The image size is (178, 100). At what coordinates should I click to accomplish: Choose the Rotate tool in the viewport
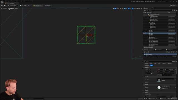coord(117,9)
